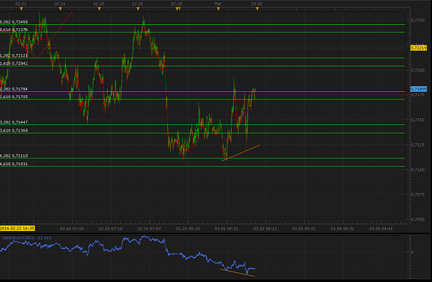The width and height of the screenshot is (432, 282).
Task: Click price axis value 0,7075
Action: (x=417, y=194)
